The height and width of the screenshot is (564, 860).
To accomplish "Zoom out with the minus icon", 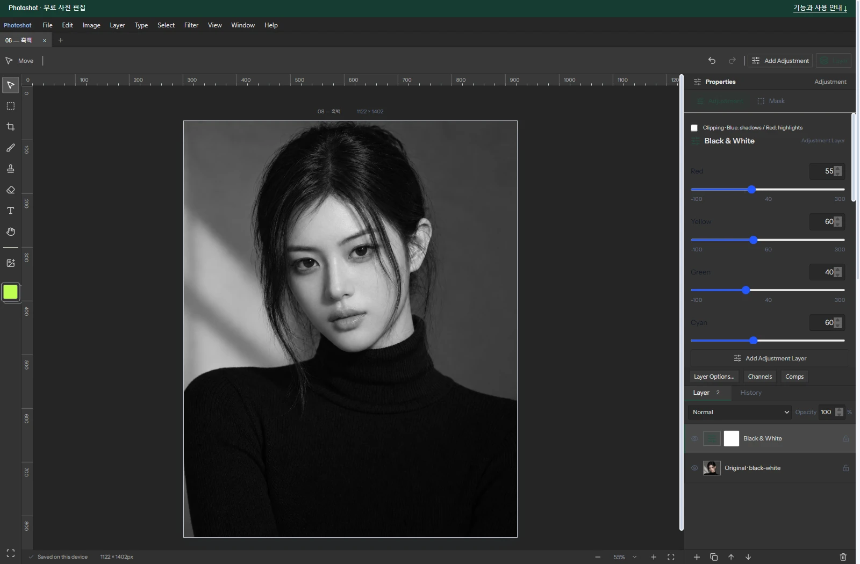I will (x=598, y=557).
